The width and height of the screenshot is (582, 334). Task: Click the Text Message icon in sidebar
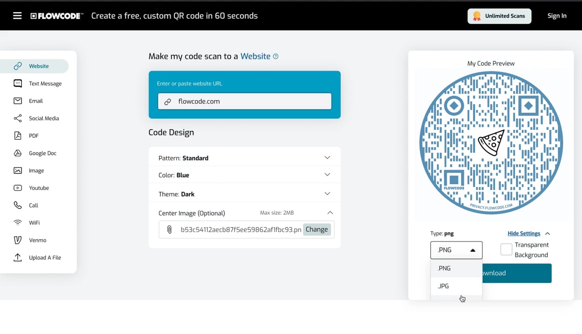pos(18,83)
